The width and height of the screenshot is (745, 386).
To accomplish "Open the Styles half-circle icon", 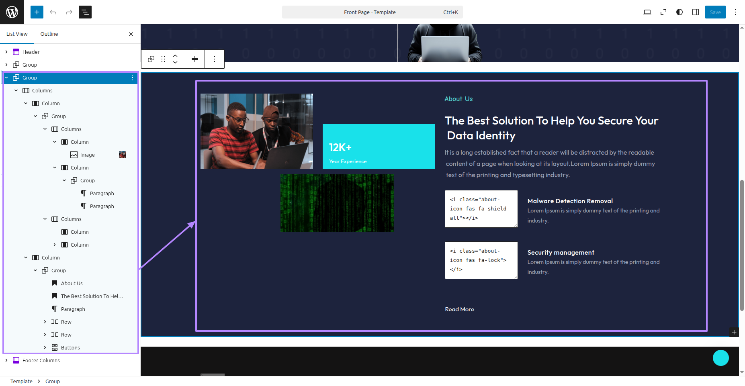I will coord(679,12).
